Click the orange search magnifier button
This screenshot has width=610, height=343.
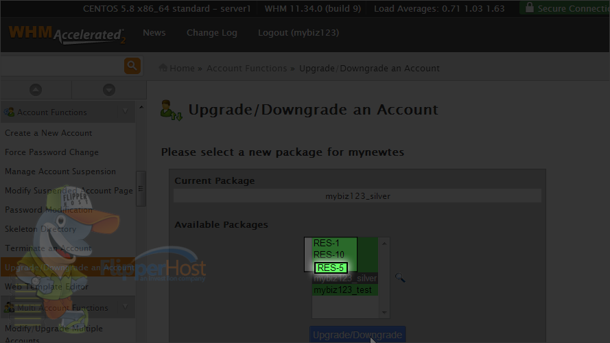coord(132,66)
